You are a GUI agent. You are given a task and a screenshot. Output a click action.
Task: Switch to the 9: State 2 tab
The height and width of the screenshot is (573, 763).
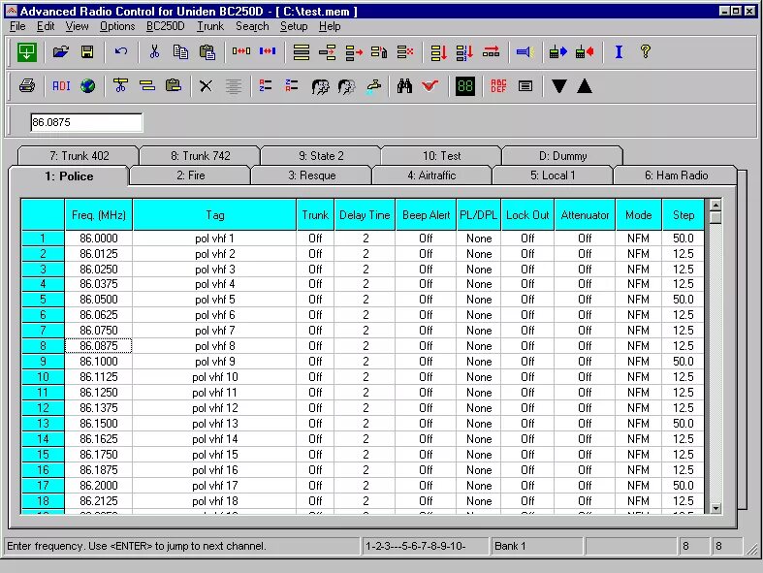[x=321, y=156]
